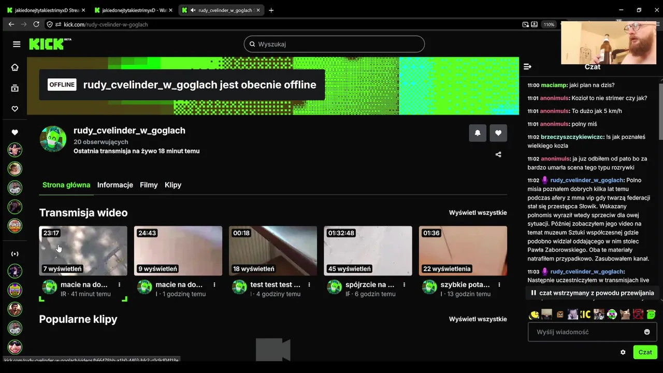Select the Informacje tab
This screenshot has width=663, height=373.
[115, 185]
